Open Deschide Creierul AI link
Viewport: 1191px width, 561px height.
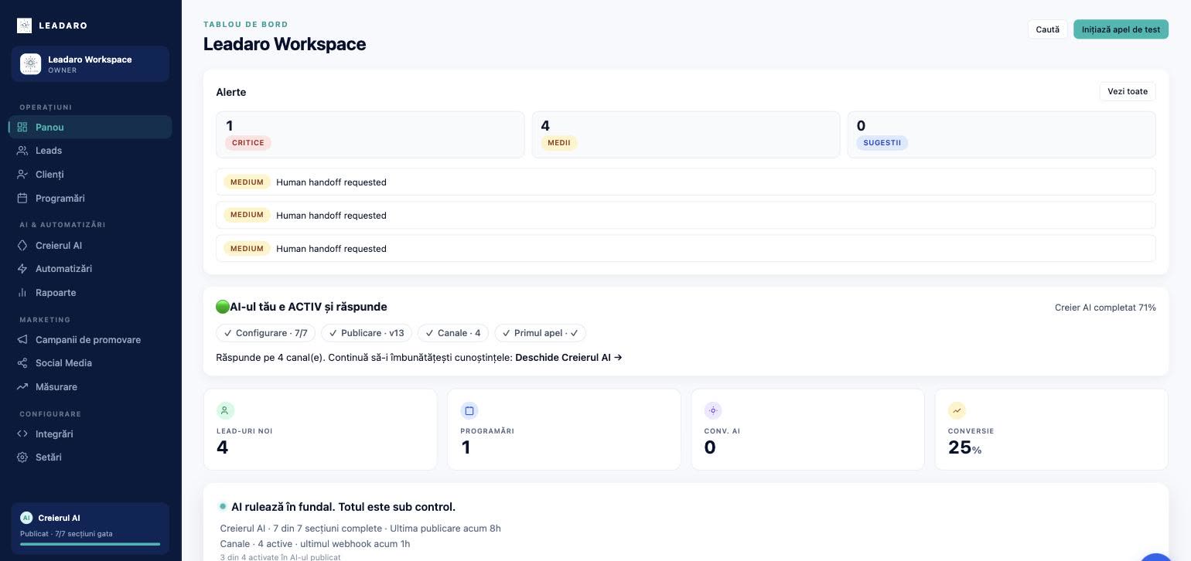[x=568, y=358]
